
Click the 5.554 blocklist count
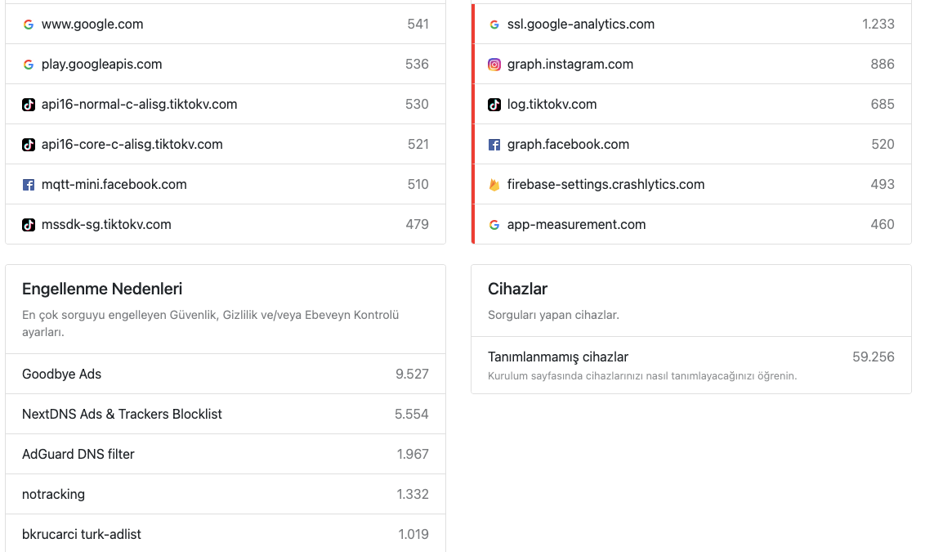pyautogui.click(x=412, y=415)
